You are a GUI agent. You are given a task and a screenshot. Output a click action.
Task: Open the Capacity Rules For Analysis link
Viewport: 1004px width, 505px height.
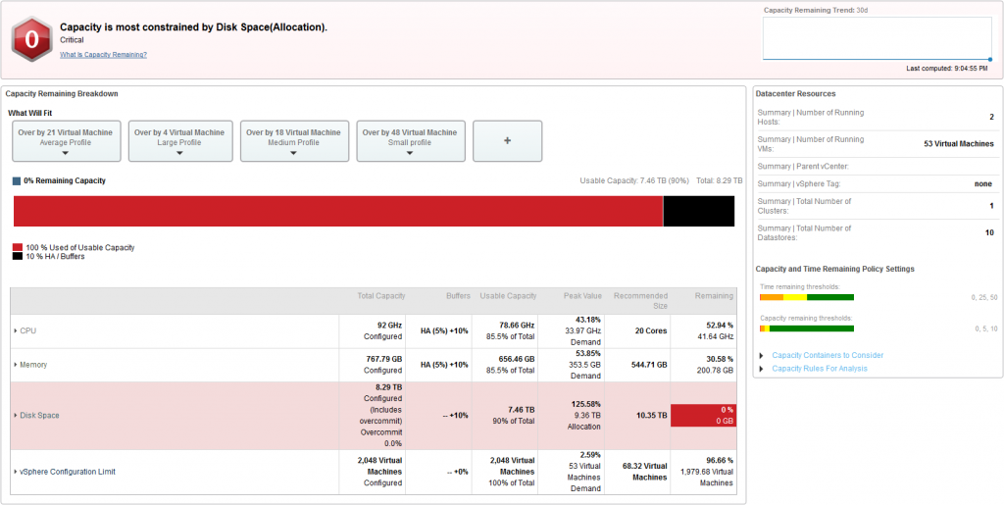(820, 369)
